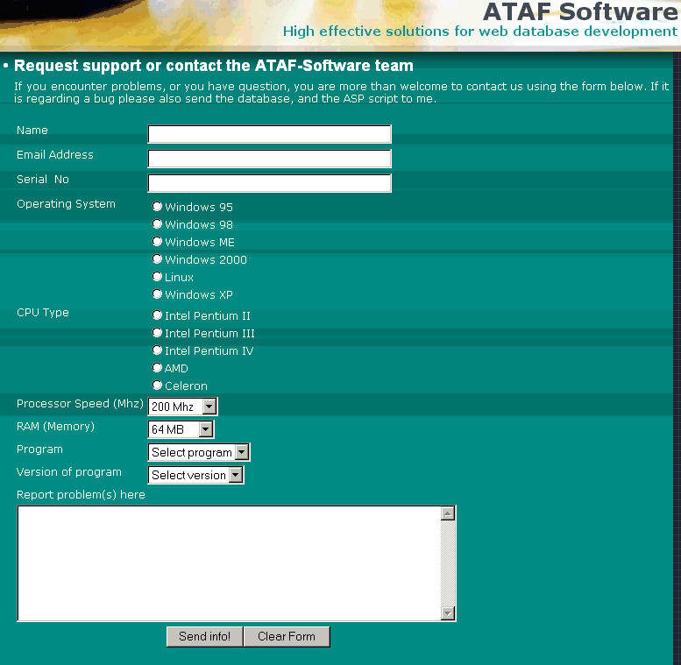Image resolution: width=681 pixels, height=665 pixels.
Task: Select the Linux radio button
Action: click(x=157, y=276)
